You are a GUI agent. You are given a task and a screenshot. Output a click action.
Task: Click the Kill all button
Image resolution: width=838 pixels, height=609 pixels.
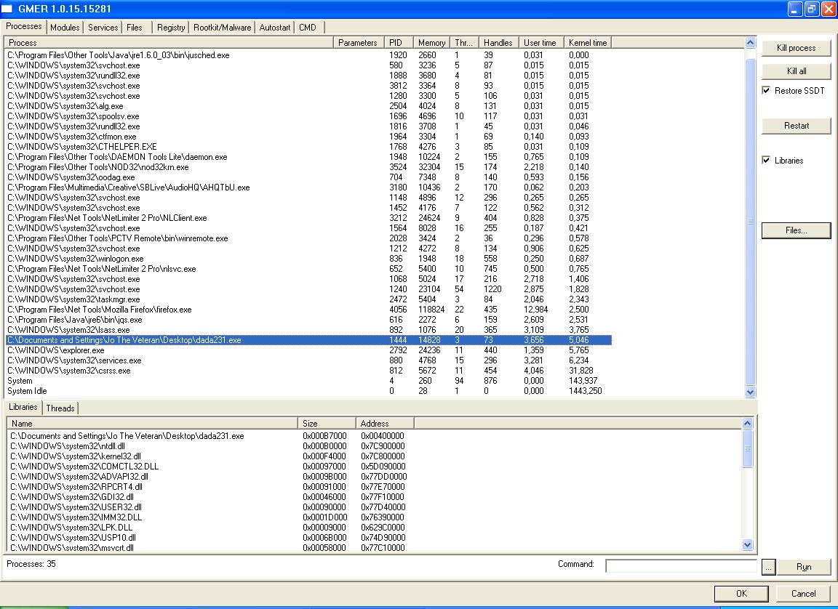point(796,71)
